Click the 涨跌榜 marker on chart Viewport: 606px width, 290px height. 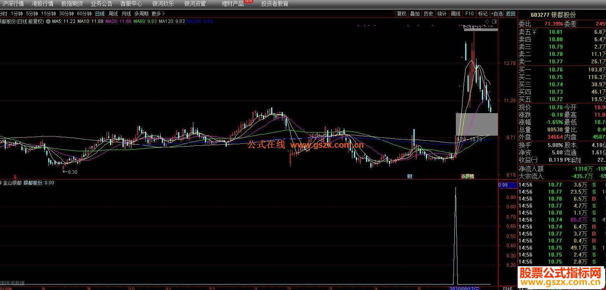pyautogui.click(x=468, y=176)
